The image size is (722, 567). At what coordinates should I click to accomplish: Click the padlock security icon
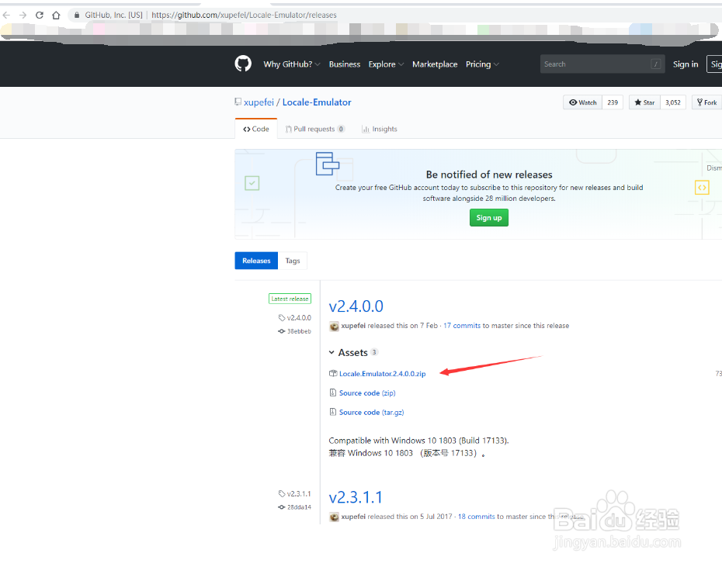pyautogui.click(x=77, y=16)
